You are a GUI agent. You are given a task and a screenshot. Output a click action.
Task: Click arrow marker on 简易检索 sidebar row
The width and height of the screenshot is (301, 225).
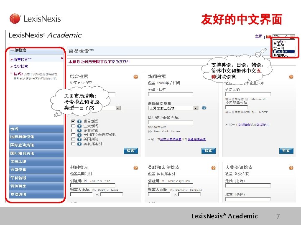[x=62, y=58]
